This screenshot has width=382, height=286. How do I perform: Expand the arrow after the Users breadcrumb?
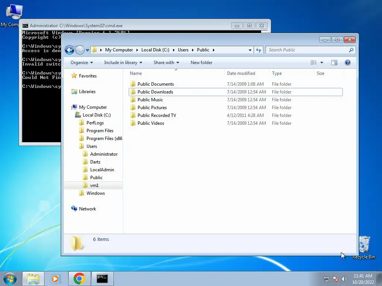[x=192, y=50]
